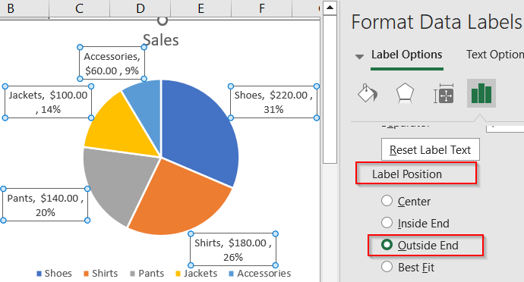Click the Jackets legend marker

pos(178,274)
